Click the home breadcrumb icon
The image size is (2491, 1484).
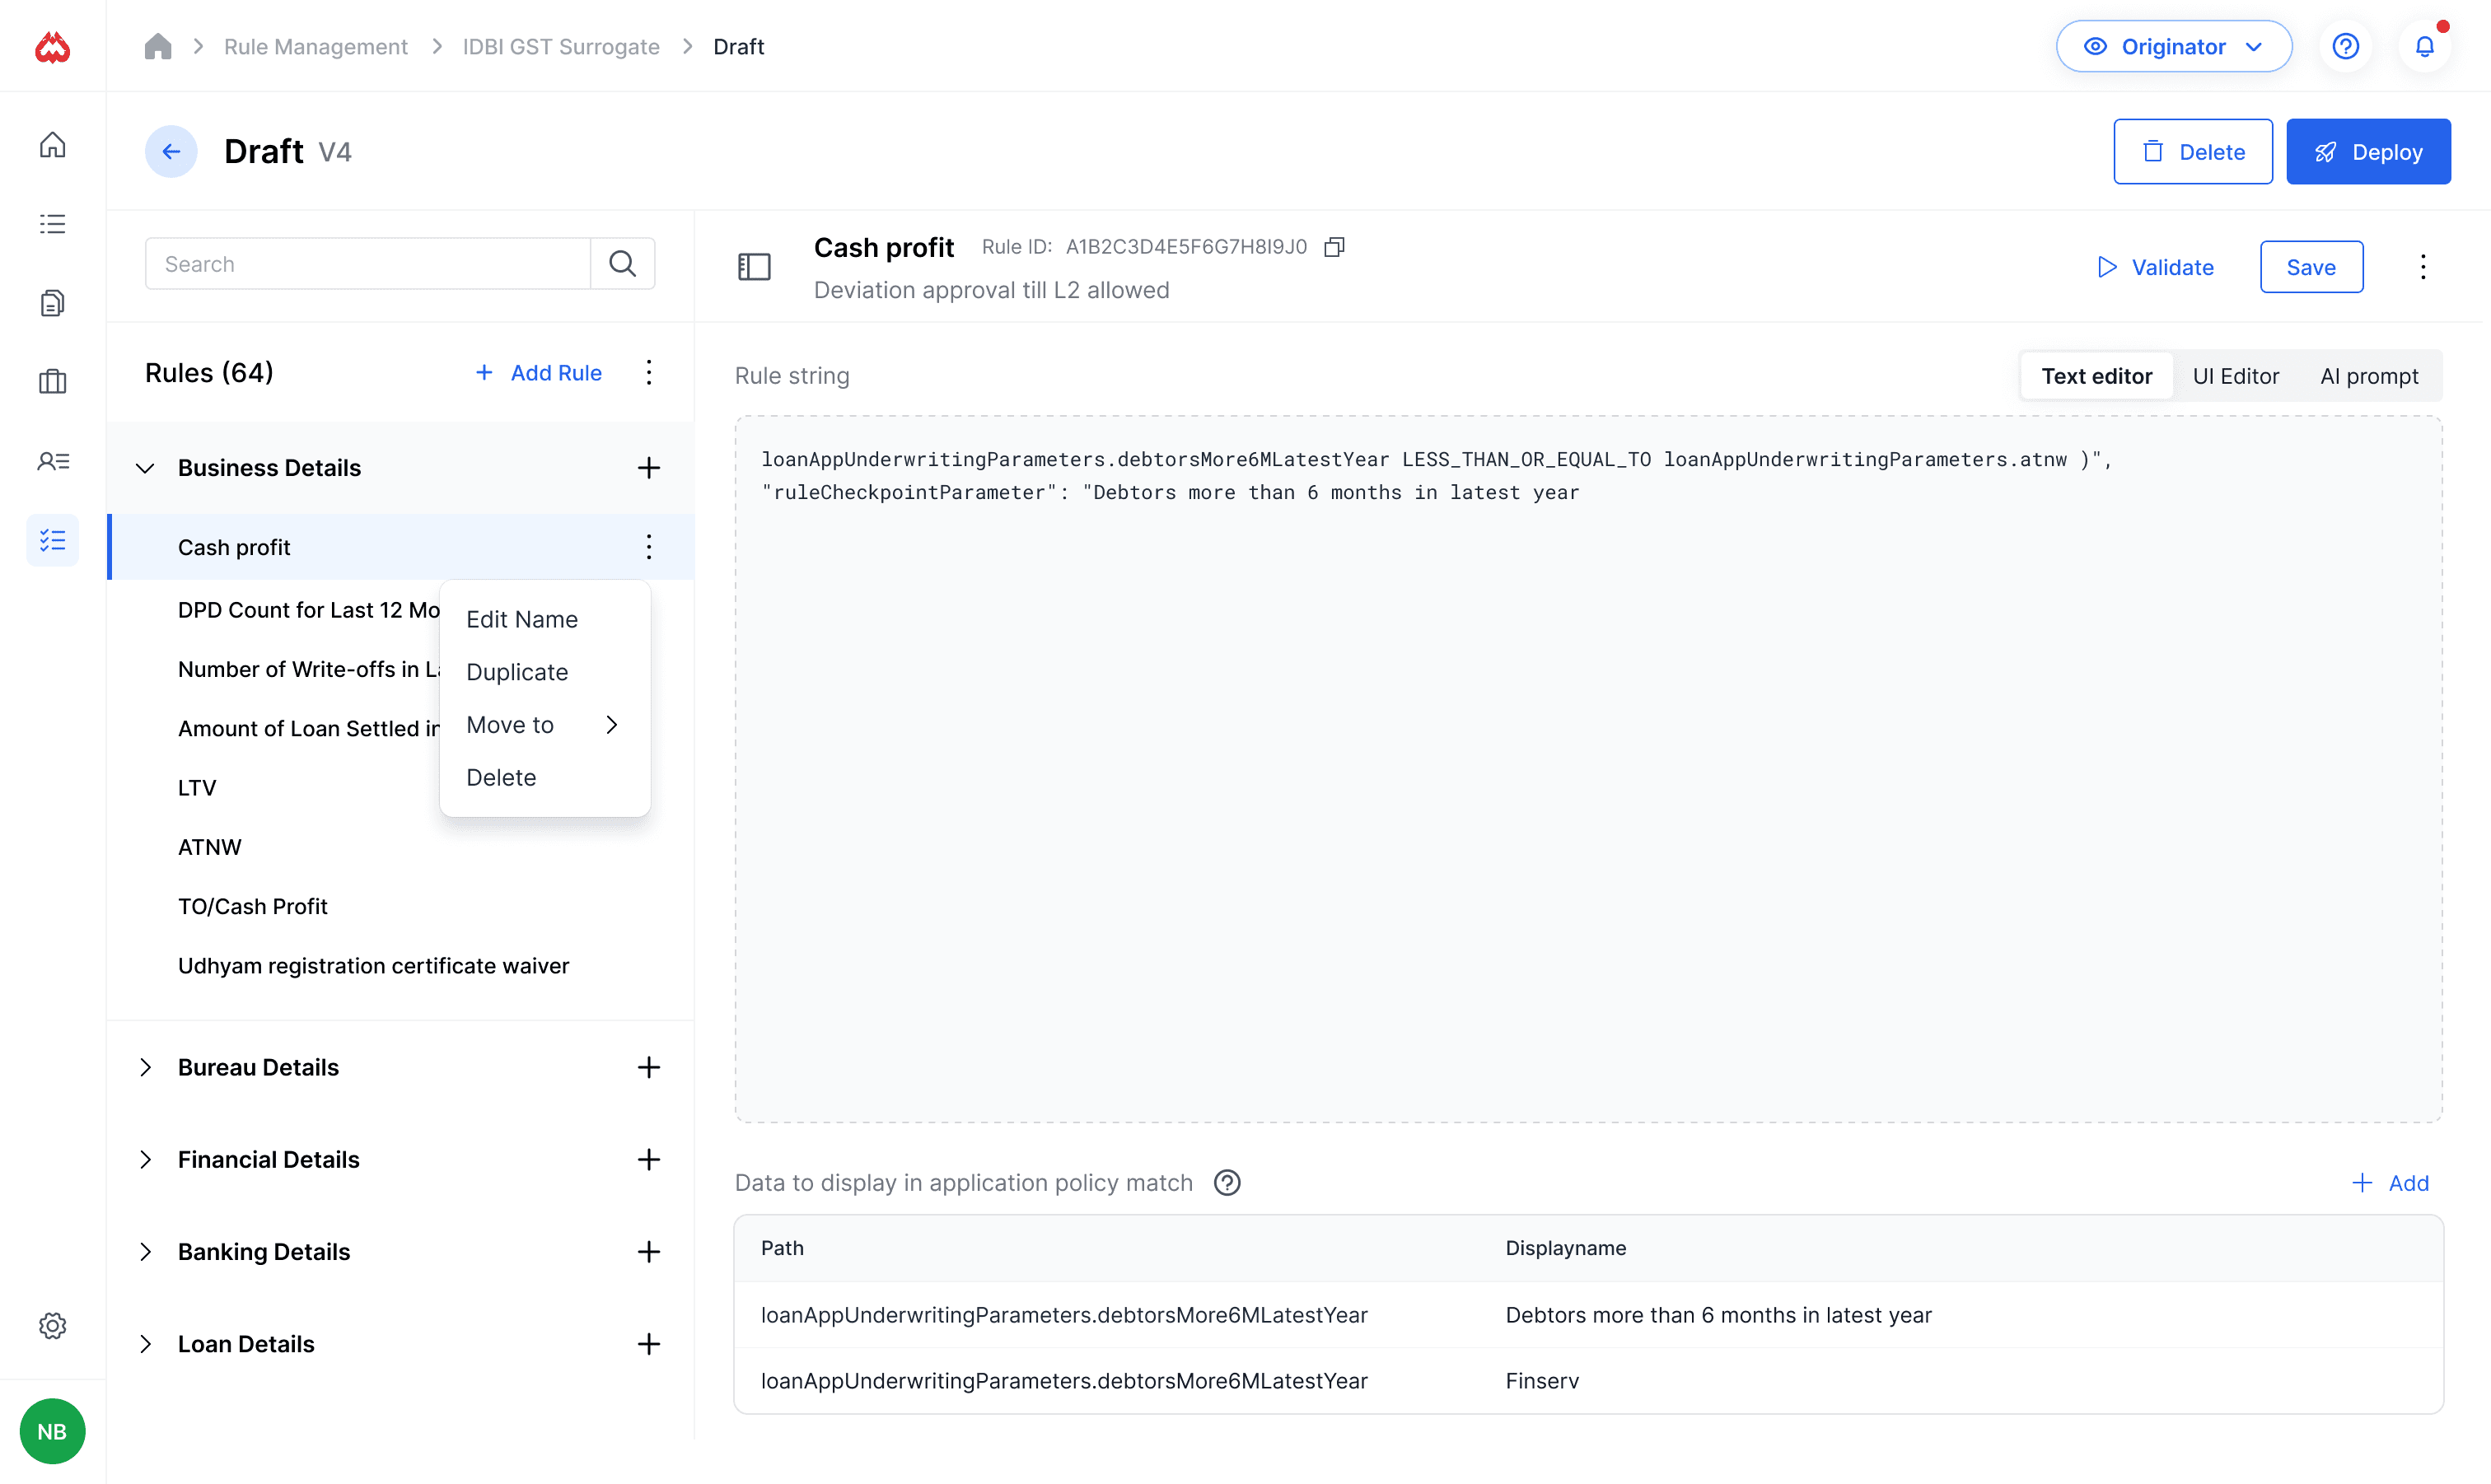pos(158,47)
